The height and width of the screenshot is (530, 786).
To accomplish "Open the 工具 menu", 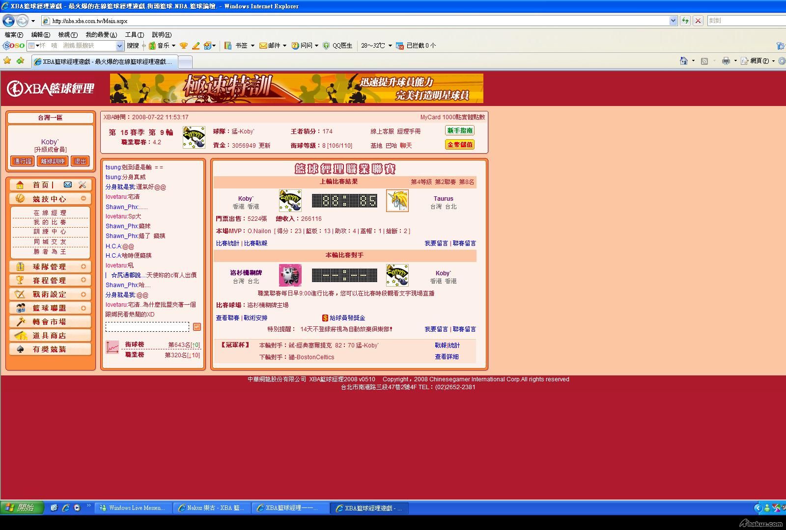I will pos(135,35).
